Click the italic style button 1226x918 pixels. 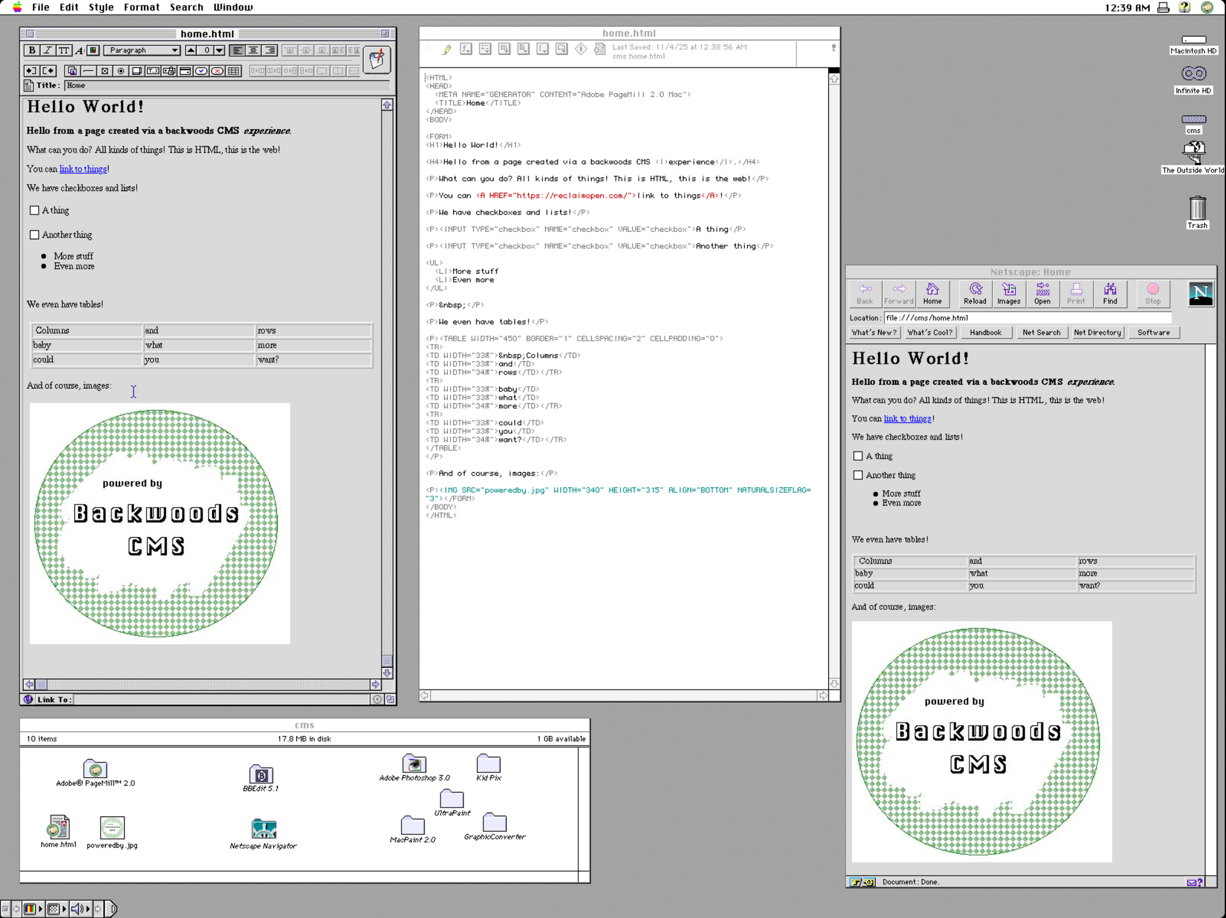pyautogui.click(x=48, y=50)
